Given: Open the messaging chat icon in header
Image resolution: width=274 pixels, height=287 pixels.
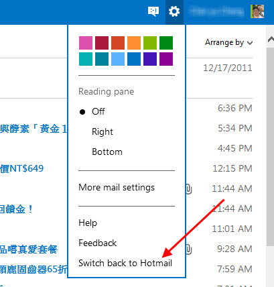Looking at the screenshot, I should (x=153, y=11).
